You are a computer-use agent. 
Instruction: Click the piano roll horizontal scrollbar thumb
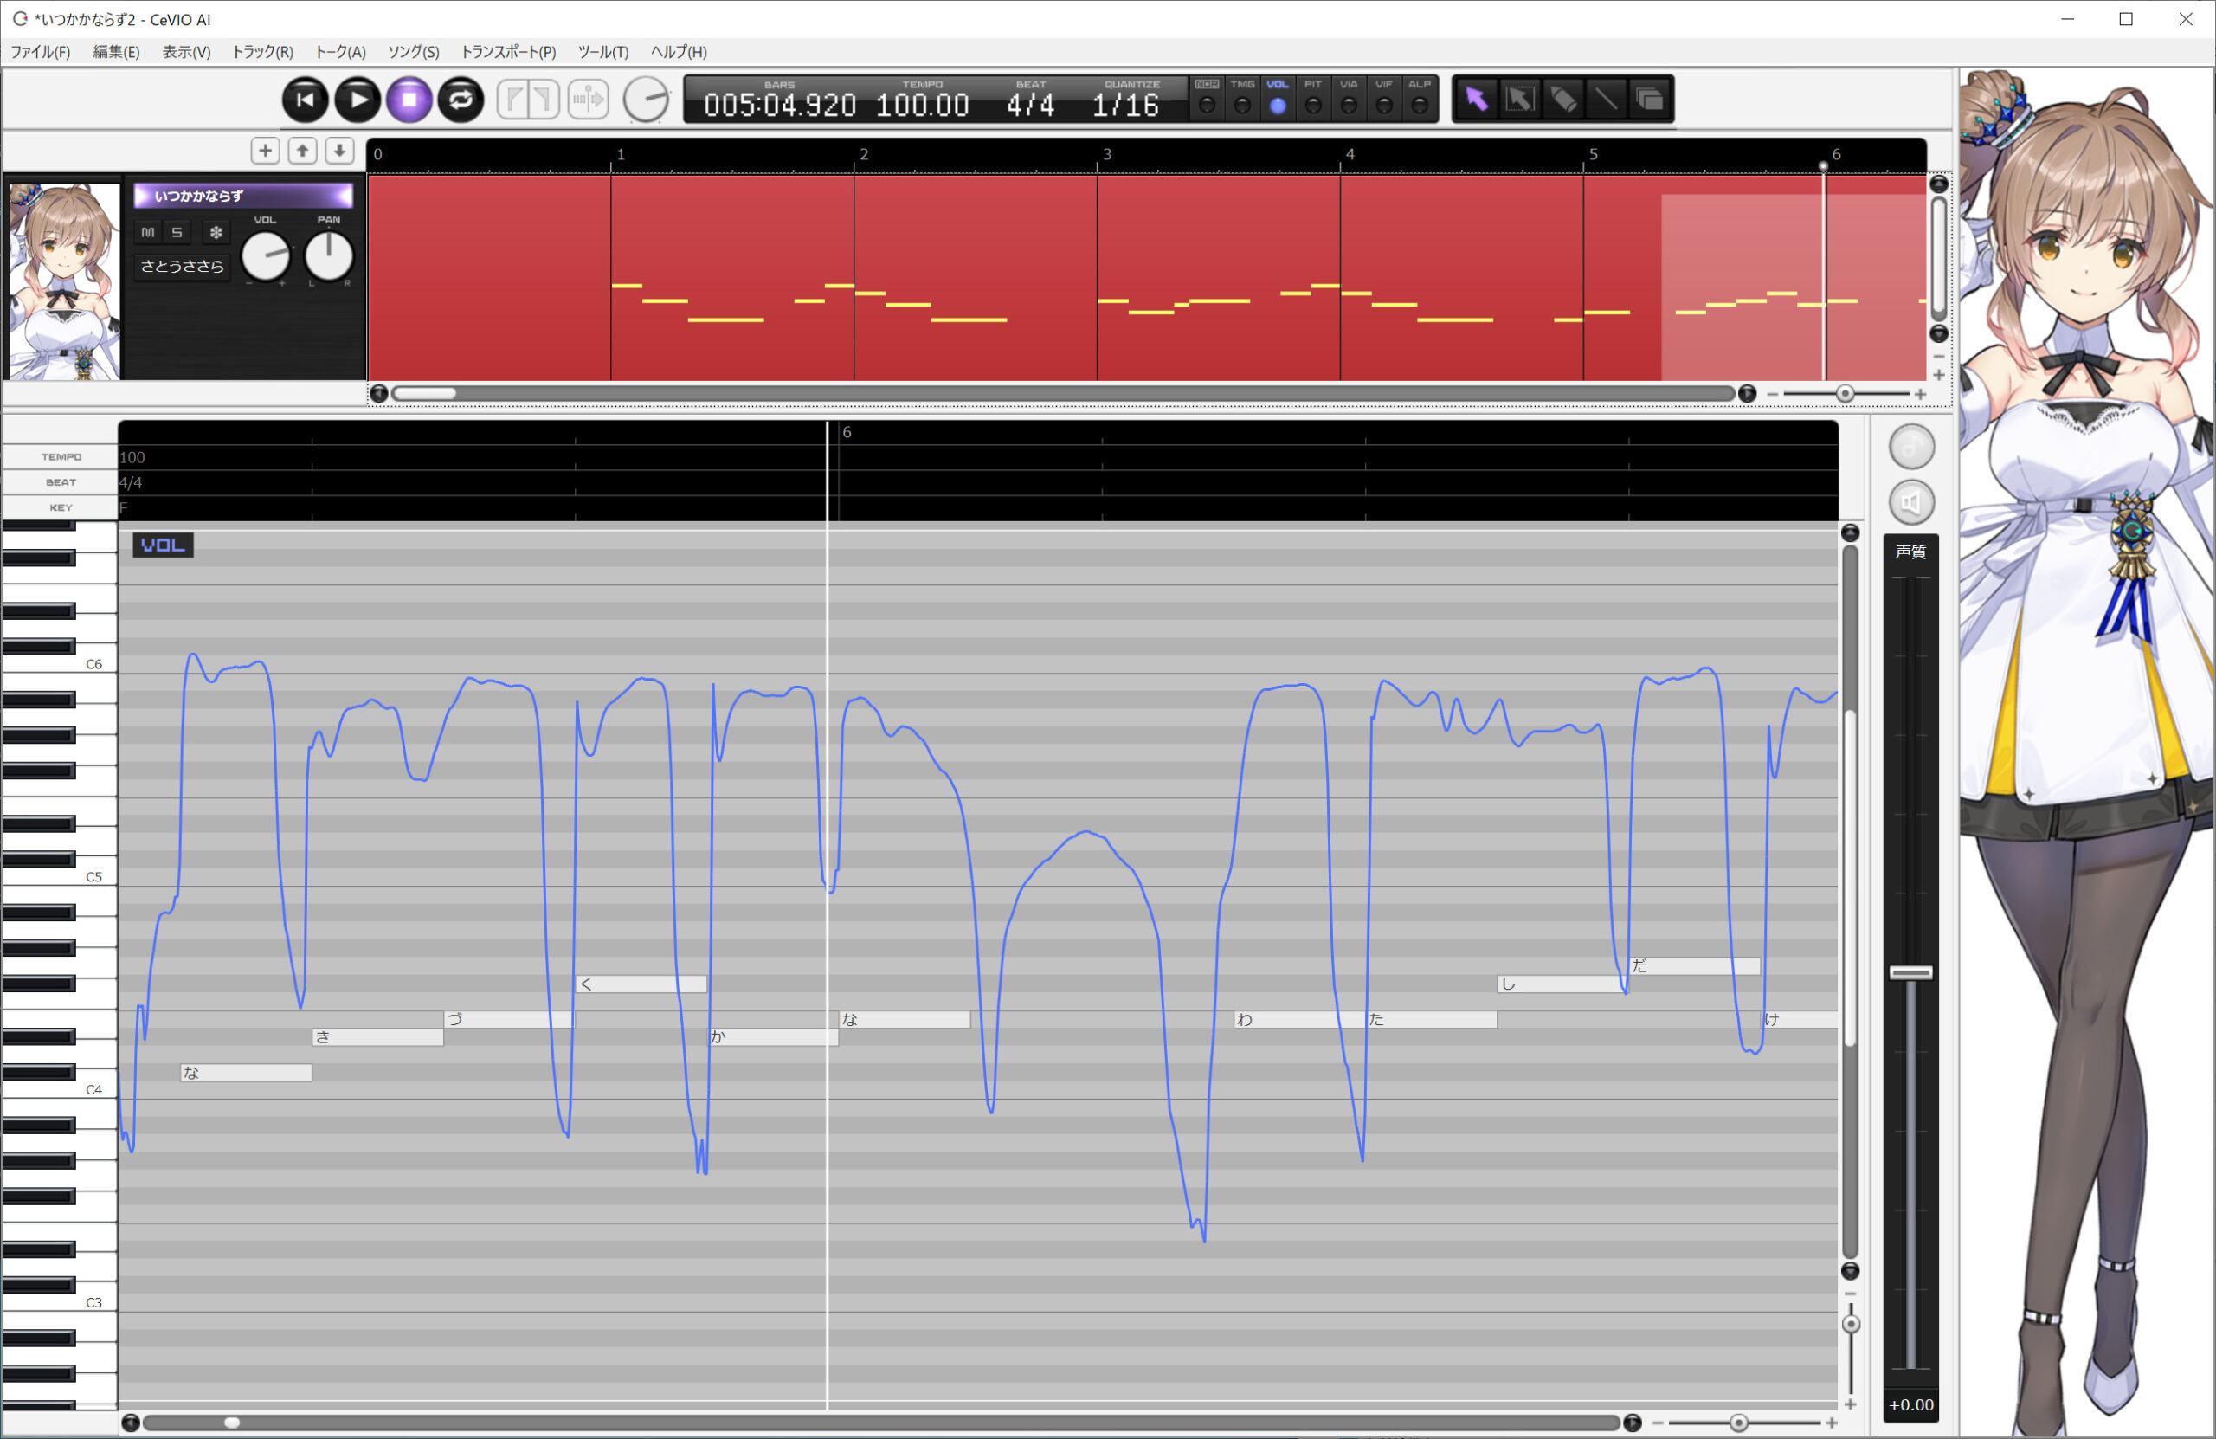[x=232, y=1423]
